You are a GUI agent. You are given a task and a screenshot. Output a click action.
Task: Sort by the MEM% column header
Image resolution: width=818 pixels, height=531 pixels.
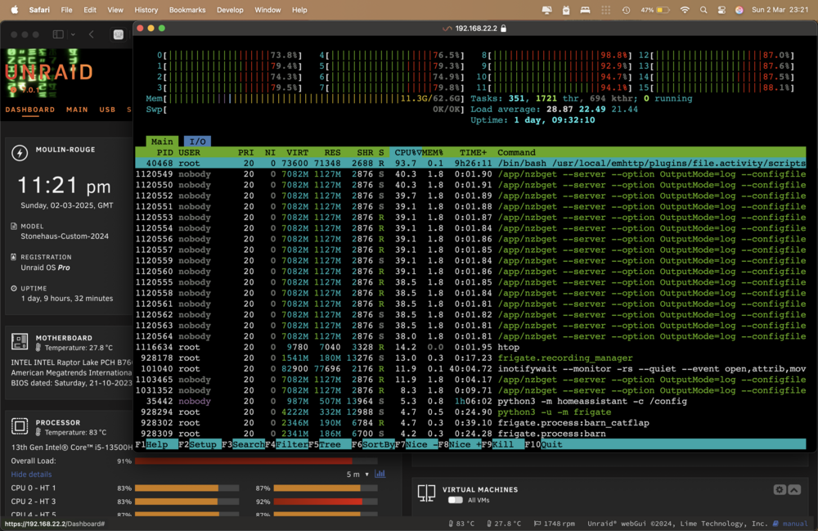433,152
